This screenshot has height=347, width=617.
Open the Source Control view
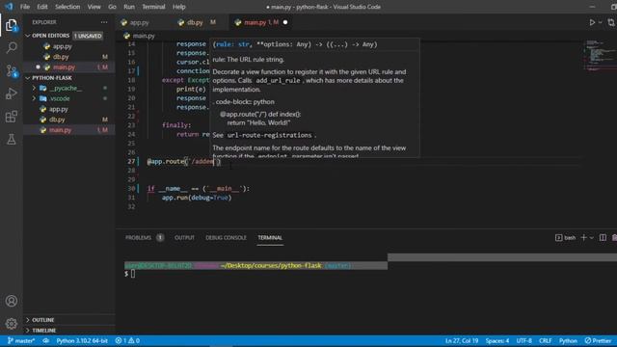11,70
